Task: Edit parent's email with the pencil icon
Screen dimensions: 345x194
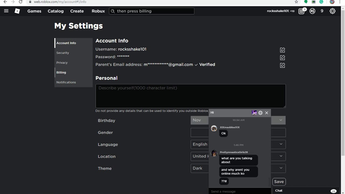Action: pos(282,65)
